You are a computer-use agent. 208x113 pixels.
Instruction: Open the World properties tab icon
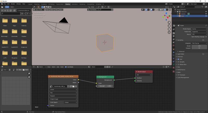174,45
